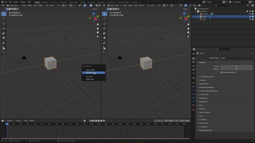This screenshot has height=143, width=255.
Task: Open the Modifier wrench properties tab
Action: click(x=193, y=87)
